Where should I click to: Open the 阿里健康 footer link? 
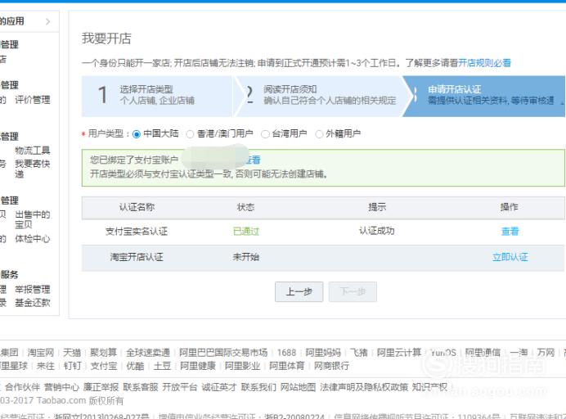198,366
